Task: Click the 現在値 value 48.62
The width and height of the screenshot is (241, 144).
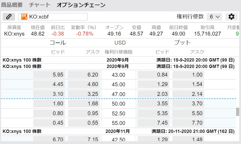Action: coord(38,34)
